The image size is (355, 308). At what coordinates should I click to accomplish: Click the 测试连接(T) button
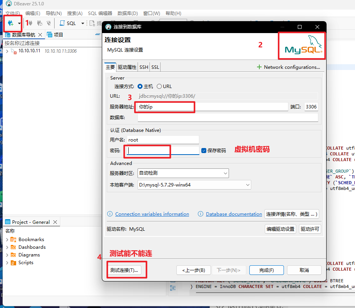pos(123,270)
